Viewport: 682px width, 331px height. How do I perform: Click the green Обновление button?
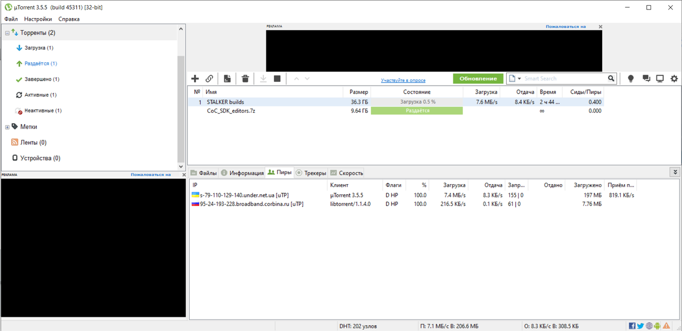(x=478, y=79)
